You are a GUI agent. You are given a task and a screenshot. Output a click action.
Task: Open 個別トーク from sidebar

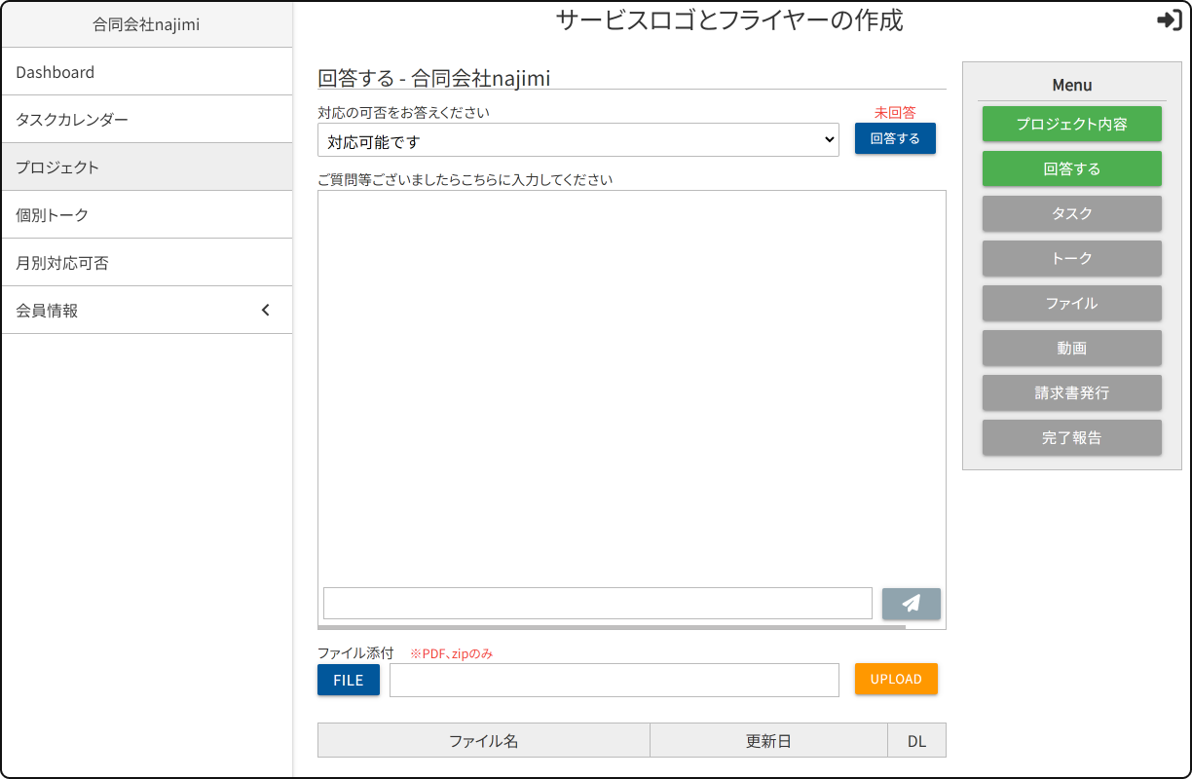[53, 215]
